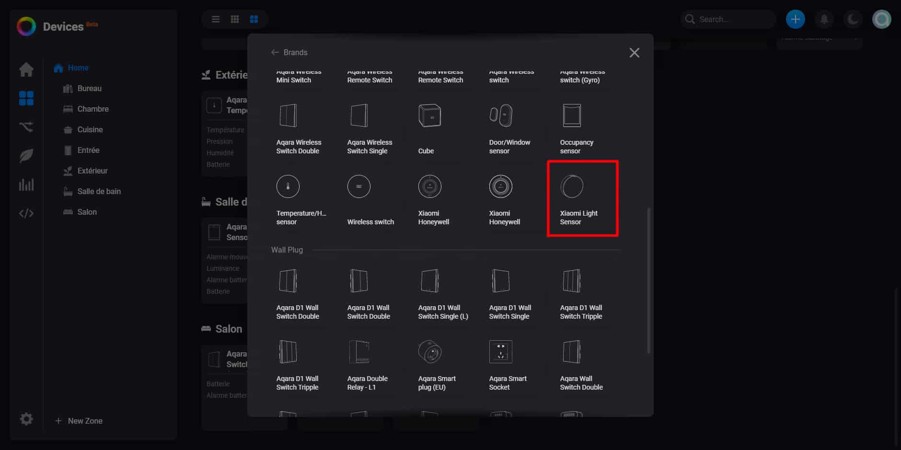Select Aqara wireless switch (Gyro)

pyautogui.click(x=582, y=77)
